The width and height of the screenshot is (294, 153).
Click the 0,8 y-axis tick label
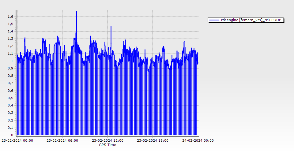[x=11, y=76]
